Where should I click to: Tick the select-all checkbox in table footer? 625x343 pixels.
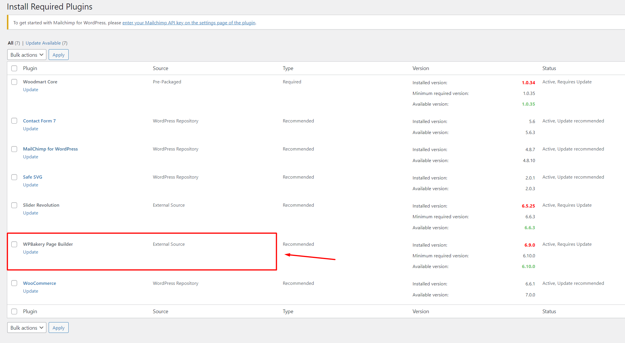(x=14, y=311)
